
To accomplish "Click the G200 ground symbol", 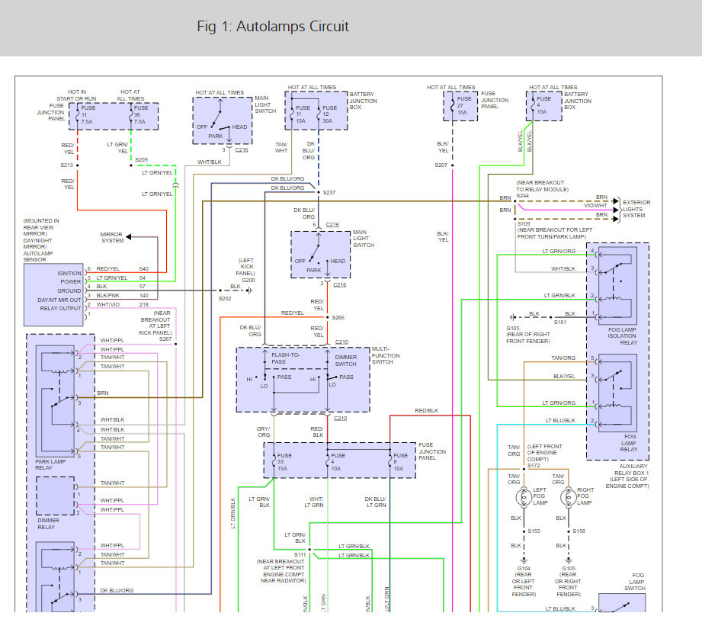I will (x=249, y=290).
